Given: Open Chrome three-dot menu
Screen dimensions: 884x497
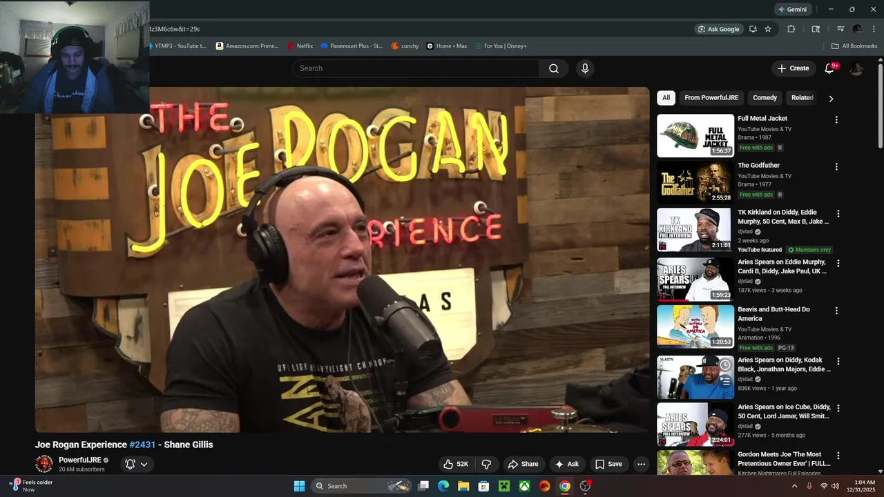Looking at the screenshot, I should coord(873,29).
